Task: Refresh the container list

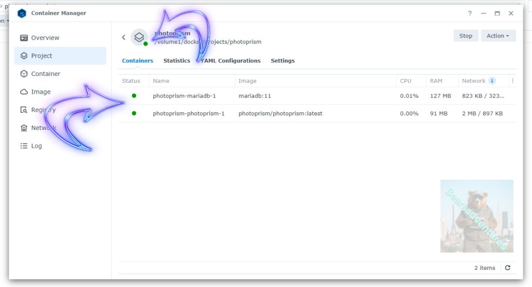Action: 508,268
